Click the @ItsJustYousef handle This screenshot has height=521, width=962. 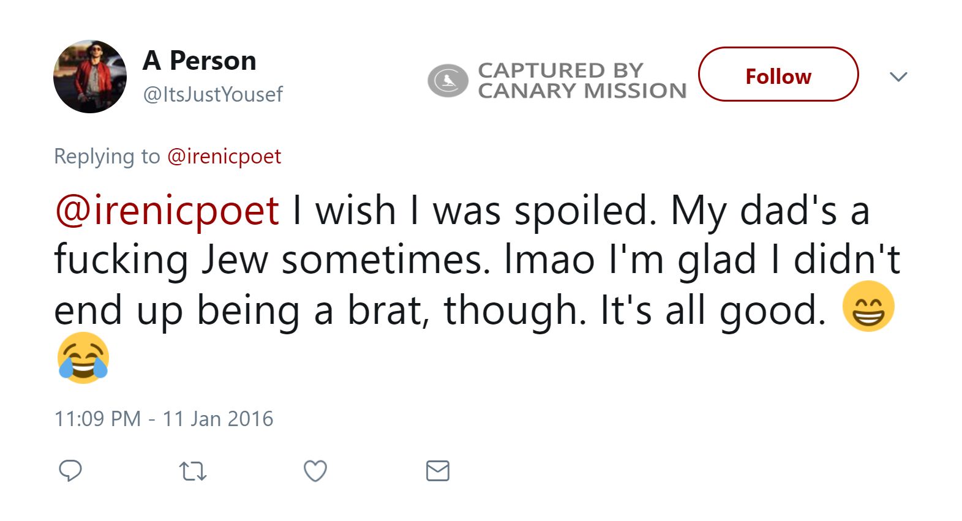[x=213, y=94]
